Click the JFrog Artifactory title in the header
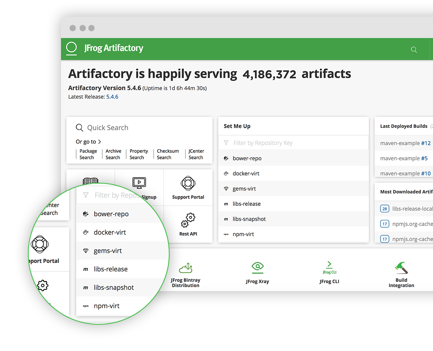 tap(114, 48)
